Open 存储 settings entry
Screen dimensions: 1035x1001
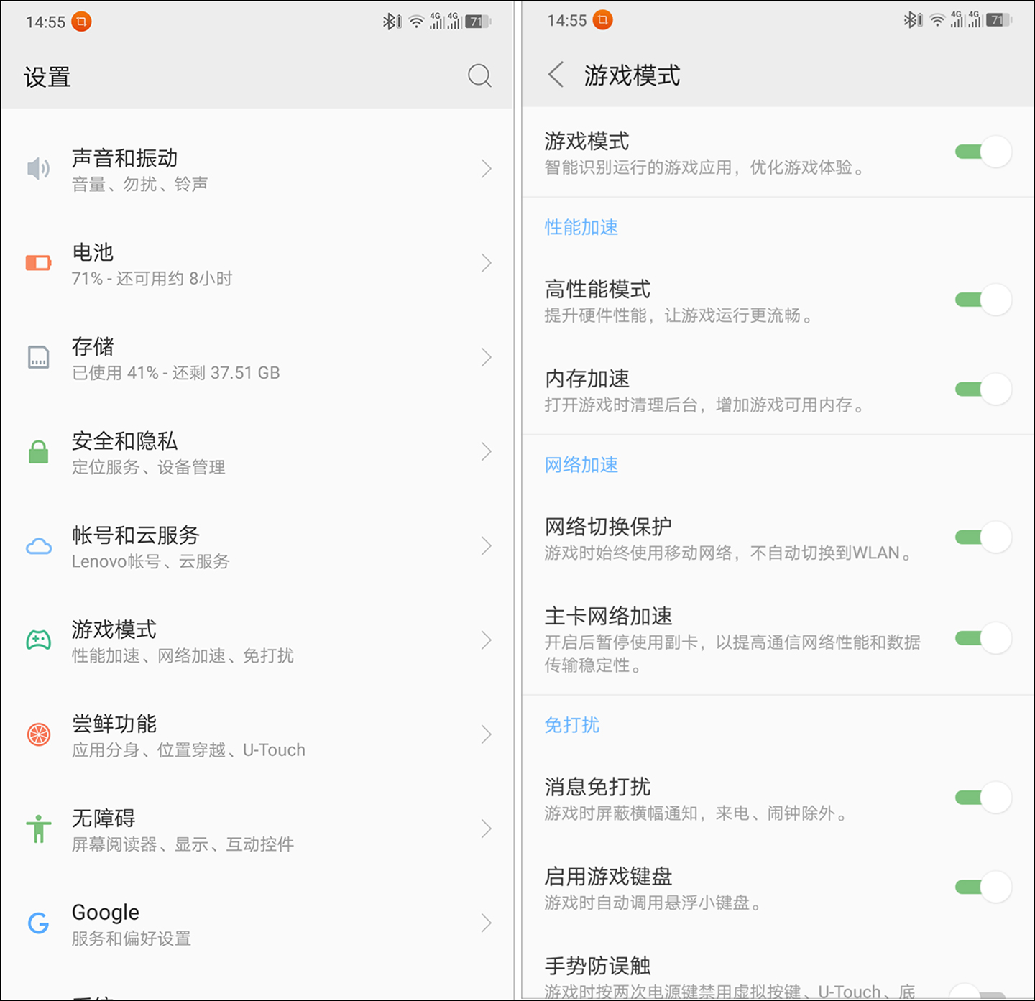(x=257, y=357)
